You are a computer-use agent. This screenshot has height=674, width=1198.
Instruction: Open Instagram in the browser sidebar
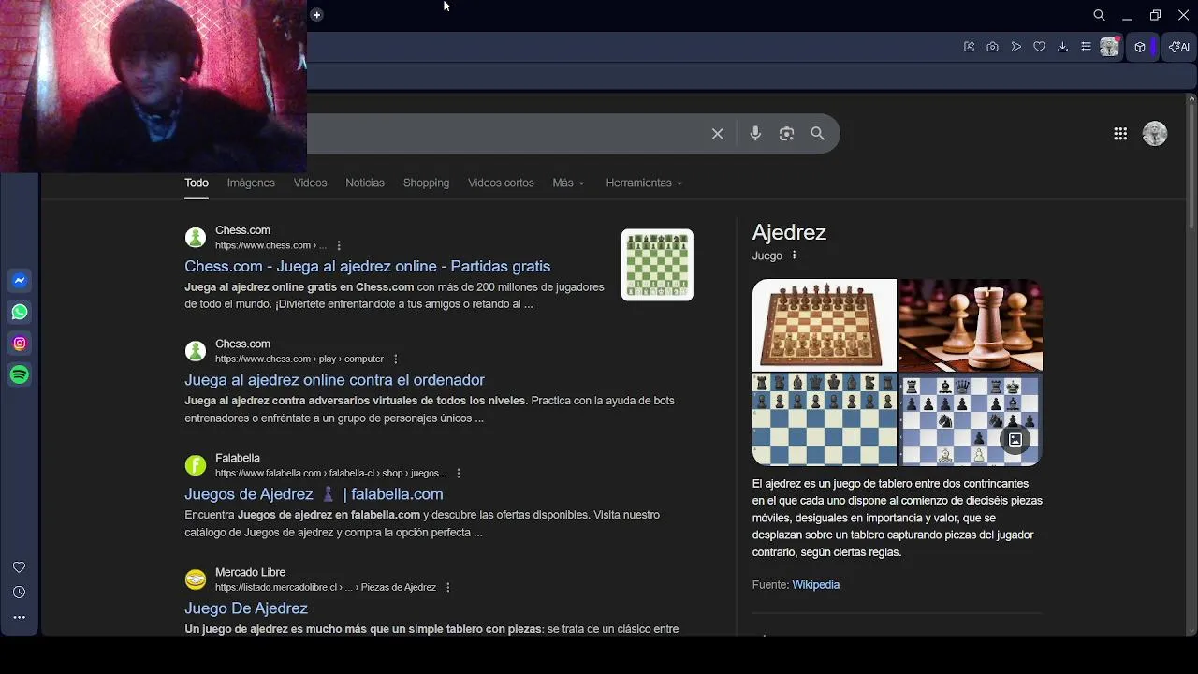click(20, 344)
